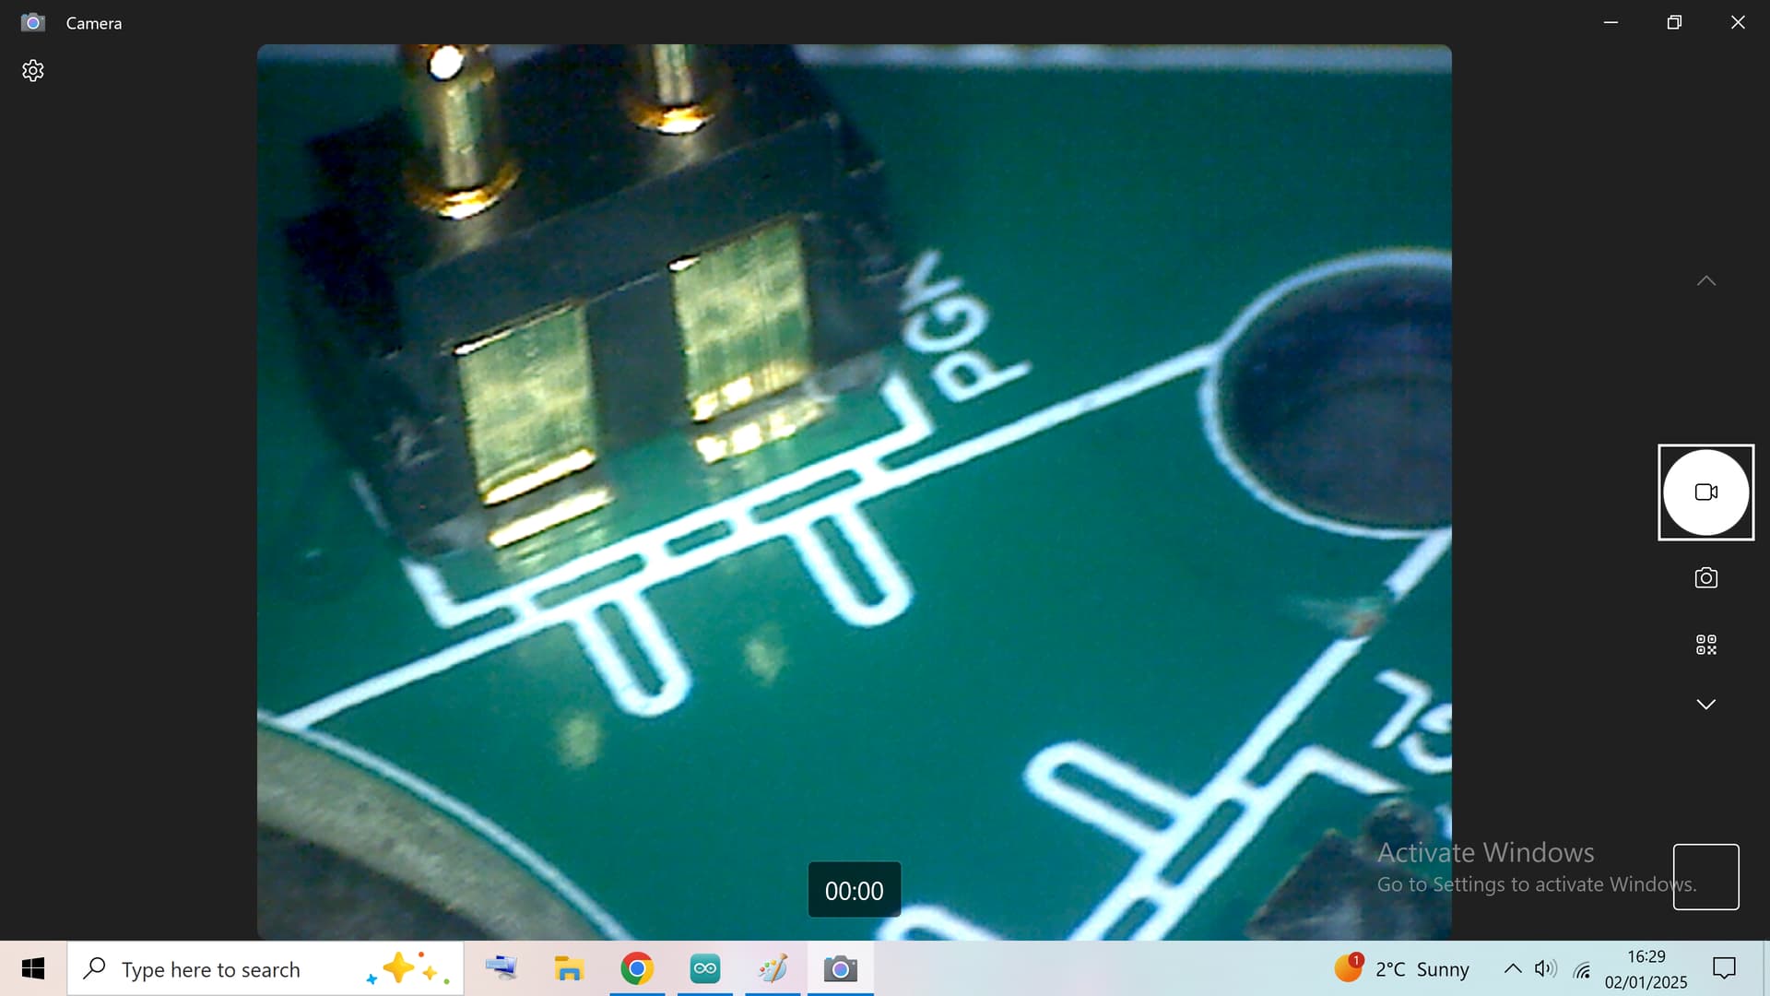Open the Windows Start menu
Image resolution: width=1770 pixels, height=996 pixels.
[x=33, y=968]
